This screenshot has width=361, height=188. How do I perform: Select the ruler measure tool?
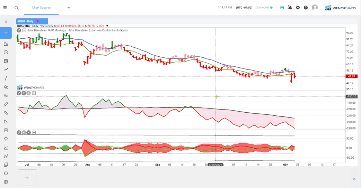[x=6, y=113]
